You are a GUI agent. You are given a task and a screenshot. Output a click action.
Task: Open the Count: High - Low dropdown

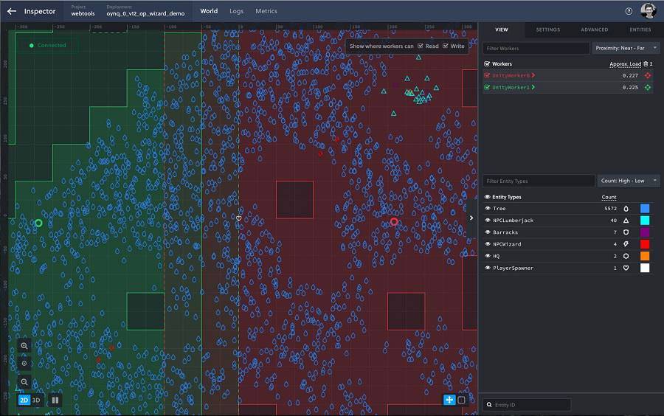[x=629, y=181]
